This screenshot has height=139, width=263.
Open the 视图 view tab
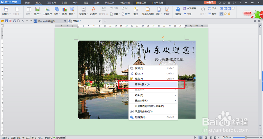(86, 3)
